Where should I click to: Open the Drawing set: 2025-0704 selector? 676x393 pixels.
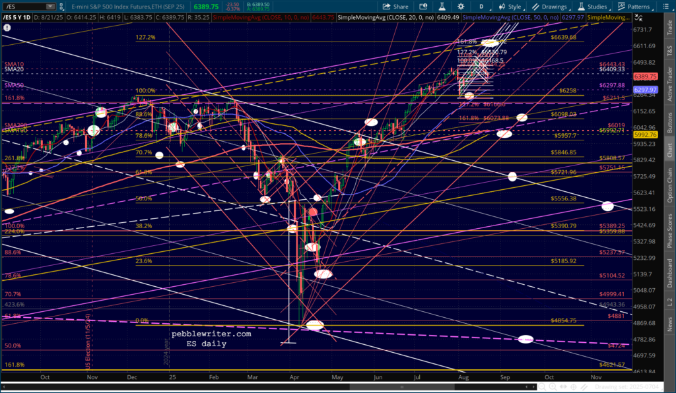click(628, 387)
